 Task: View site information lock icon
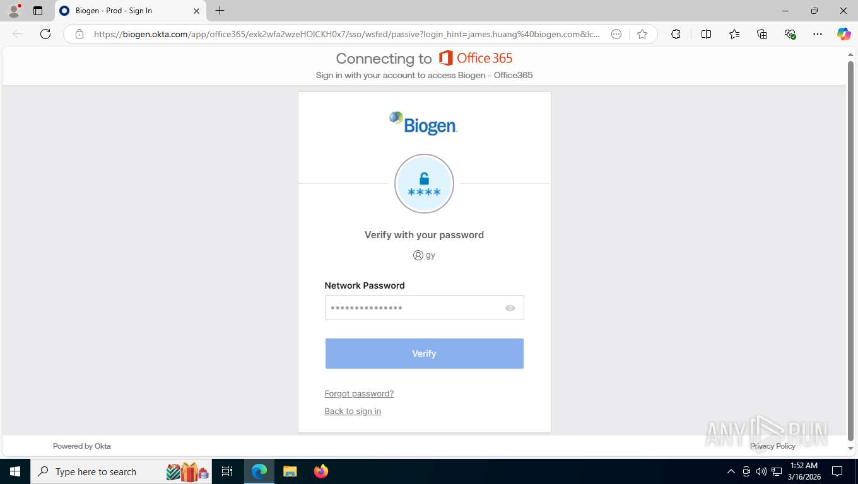coord(79,34)
